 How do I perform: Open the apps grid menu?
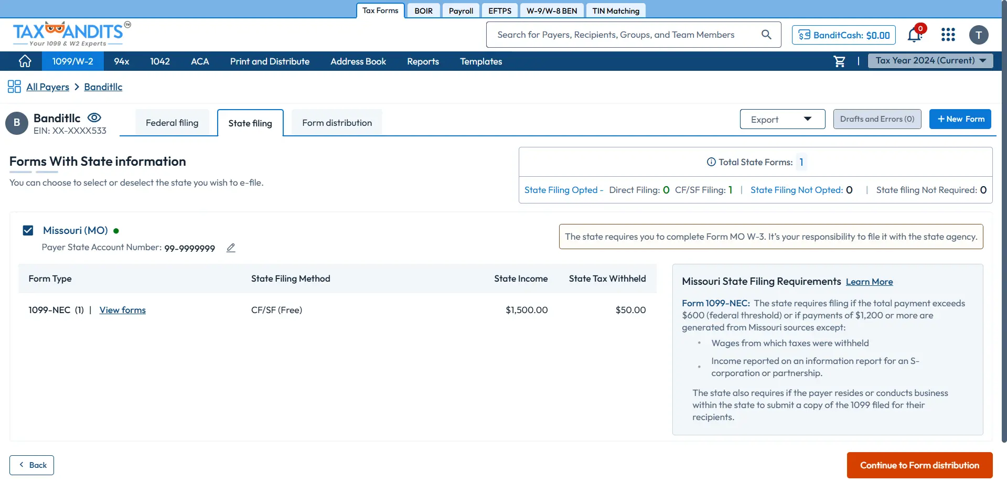948,35
